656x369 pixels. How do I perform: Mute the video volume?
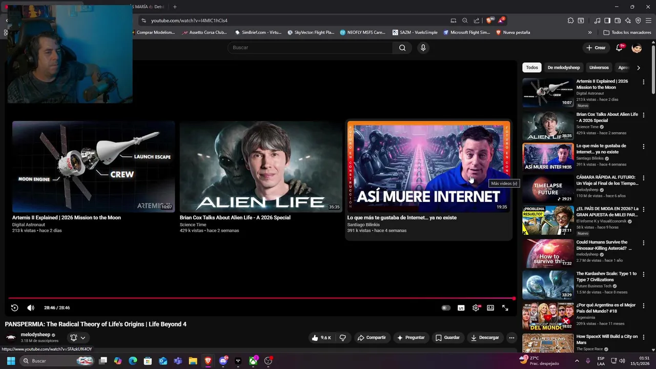(31, 307)
